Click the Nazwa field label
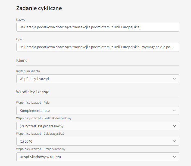 tap(21, 20)
